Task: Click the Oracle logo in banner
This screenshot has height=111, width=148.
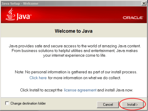Action: point(133,18)
